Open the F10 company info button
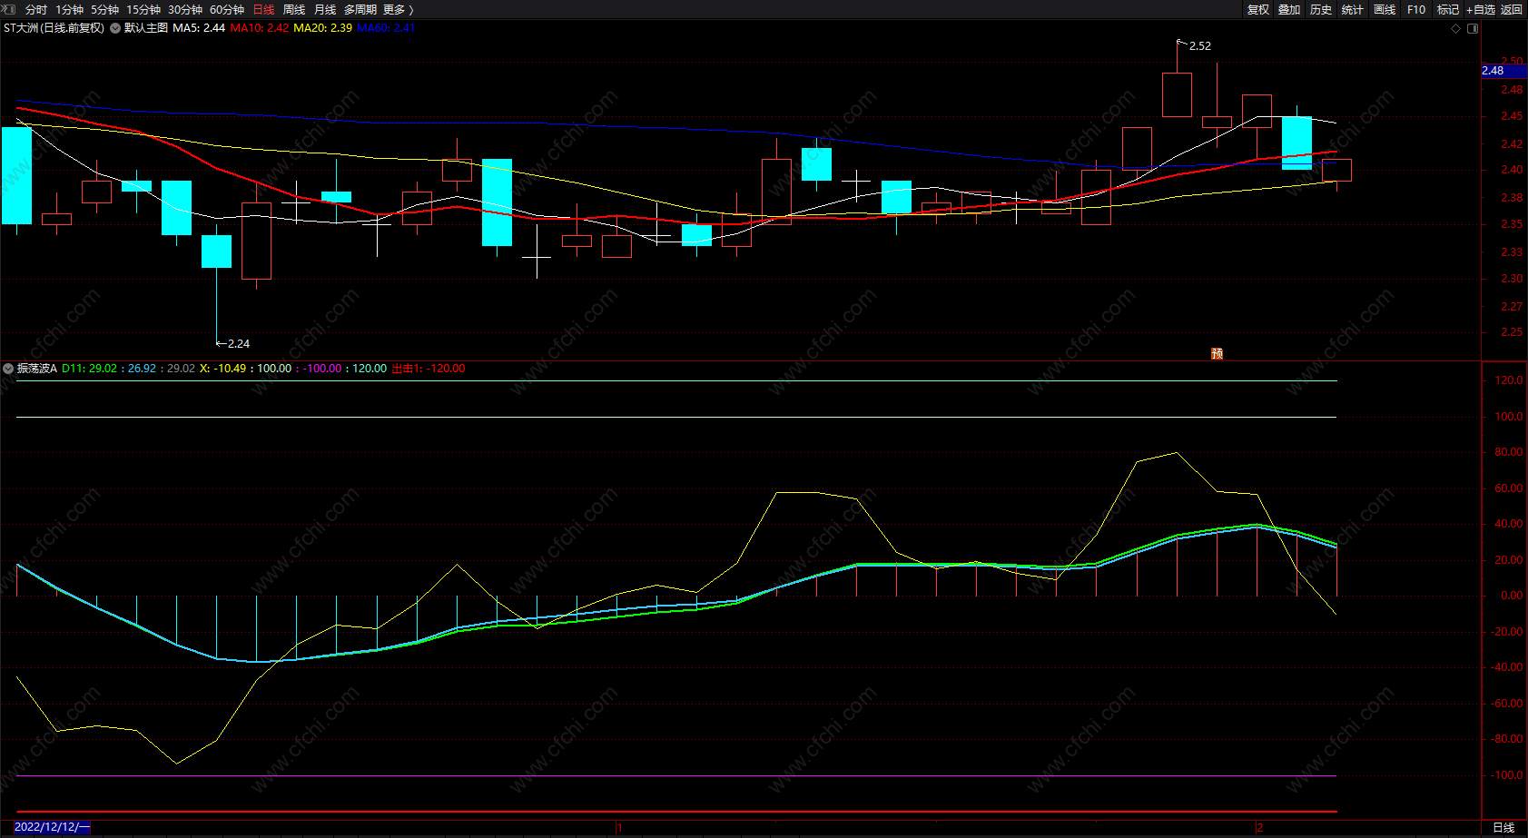Image resolution: width=1528 pixels, height=838 pixels. point(1416,9)
